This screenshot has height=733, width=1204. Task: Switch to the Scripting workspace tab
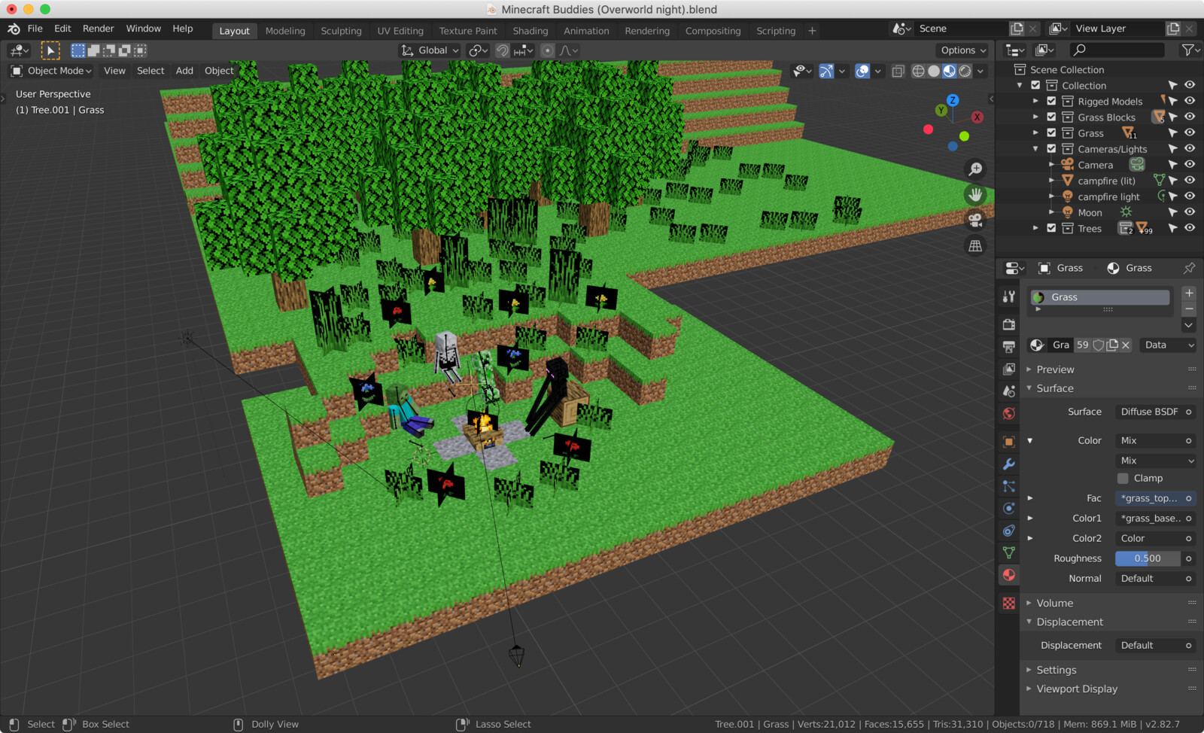click(x=776, y=31)
